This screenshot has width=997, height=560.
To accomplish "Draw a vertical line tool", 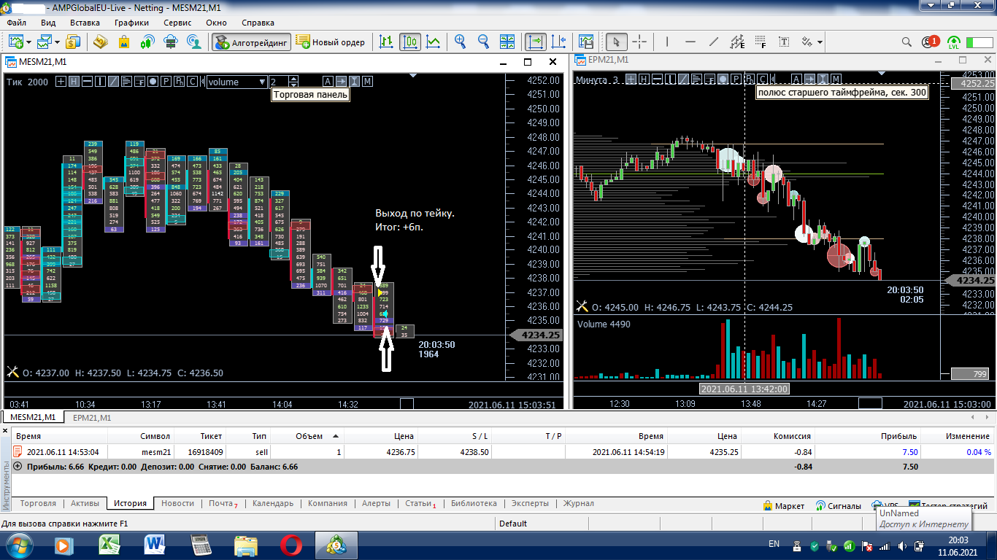I will pos(668,42).
